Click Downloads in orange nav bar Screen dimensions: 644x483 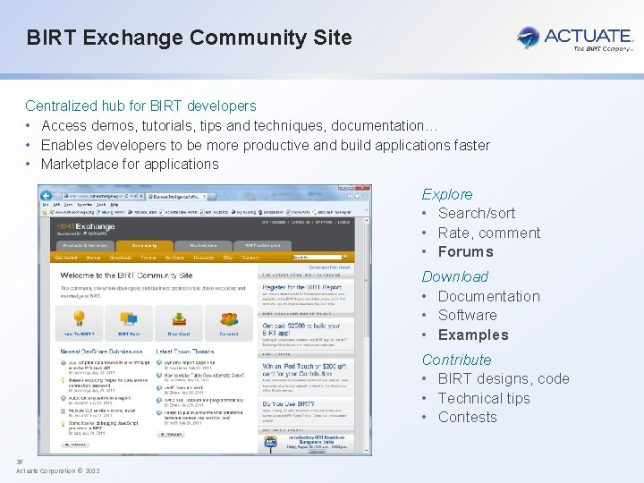121,258
